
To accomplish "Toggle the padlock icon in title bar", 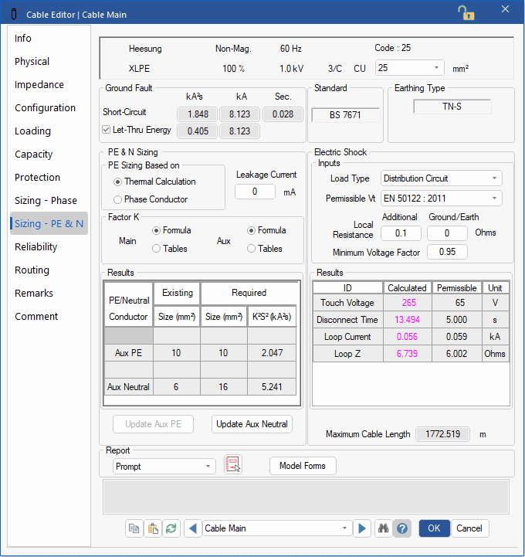I will coord(466,12).
